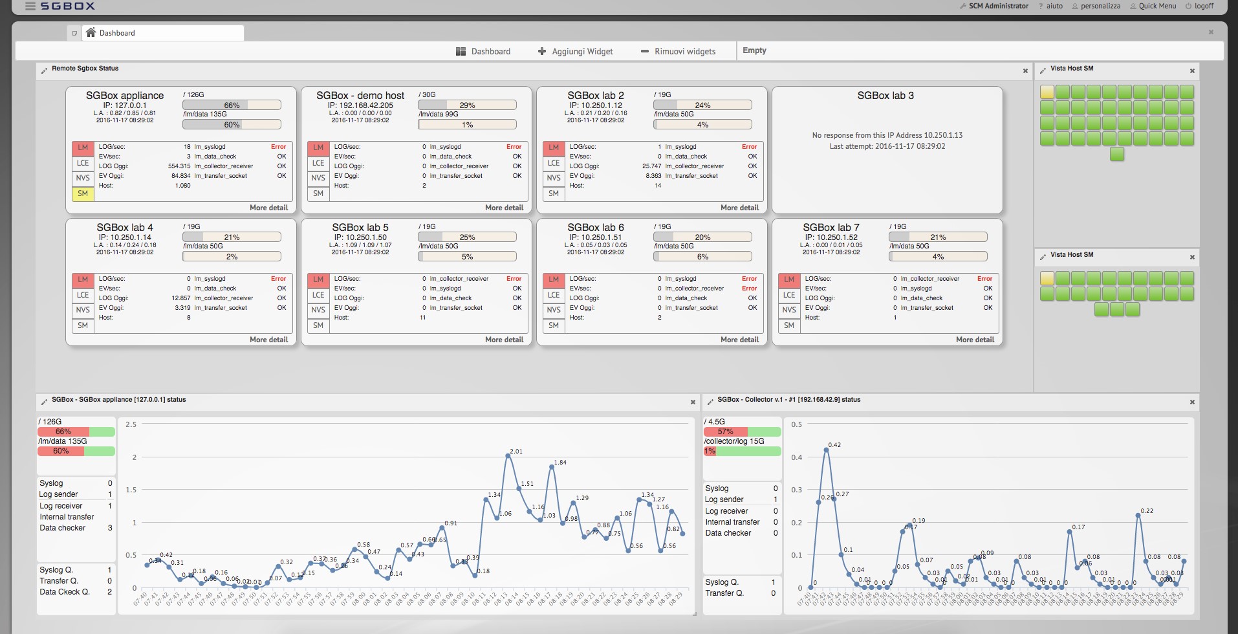This screenshot has width=1238, height=634.
Task: Open More detail for SGBox lab 5
Action: click(504, 340)
